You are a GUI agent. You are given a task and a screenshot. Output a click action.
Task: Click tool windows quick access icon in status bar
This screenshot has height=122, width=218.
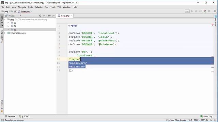pos(2,120)
